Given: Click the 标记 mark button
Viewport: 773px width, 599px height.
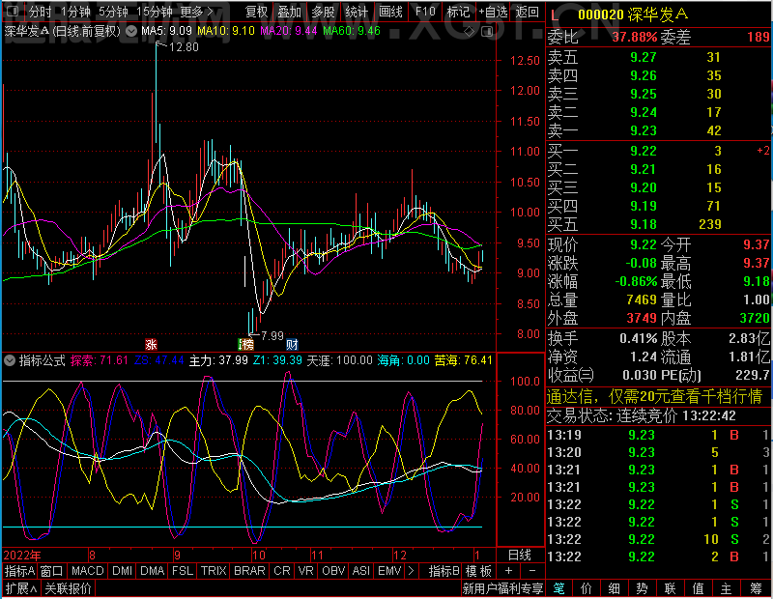Looking at the screenshot, I should (458, 12).
